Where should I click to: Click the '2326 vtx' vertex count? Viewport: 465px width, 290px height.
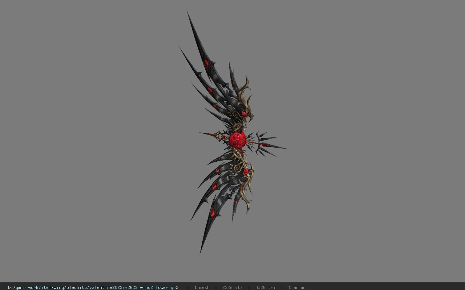[232, 287]
